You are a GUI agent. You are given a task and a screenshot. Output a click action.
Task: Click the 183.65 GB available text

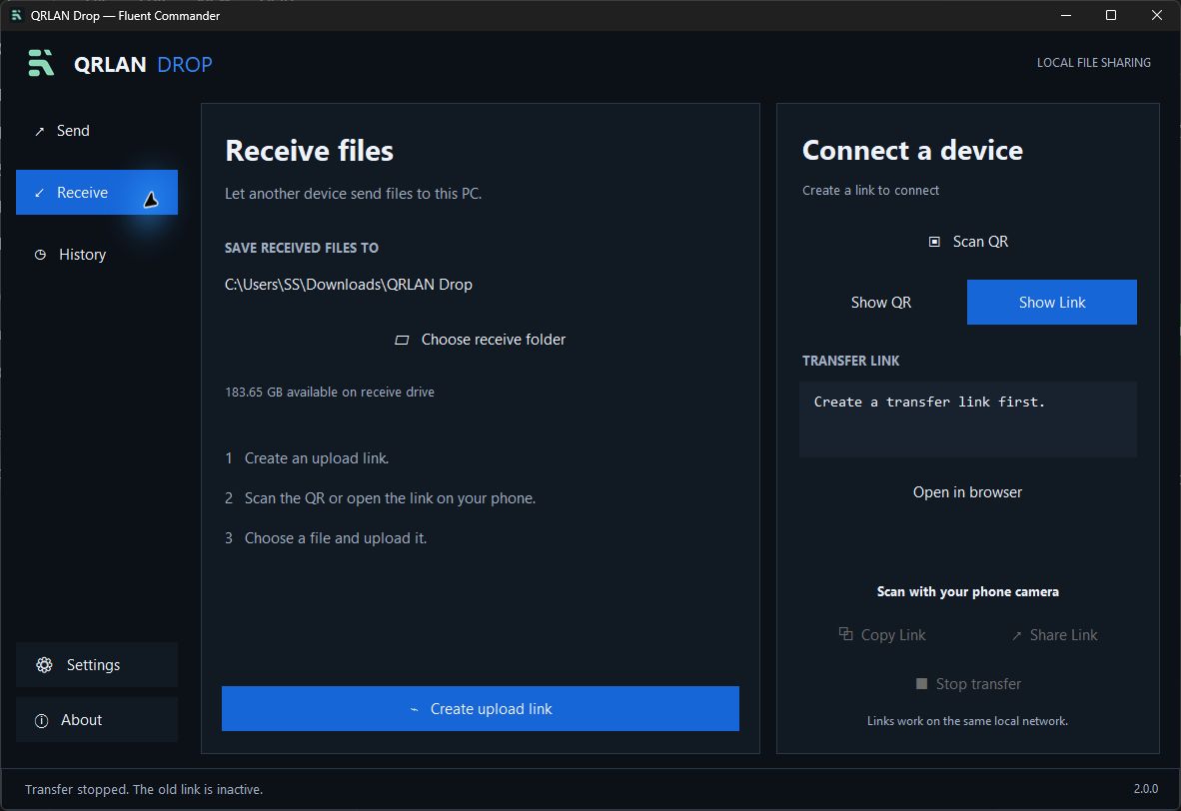click(330, 393)
